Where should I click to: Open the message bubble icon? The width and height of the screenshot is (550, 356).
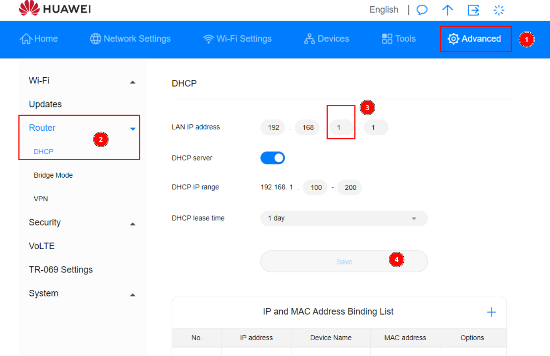pyautogui.click(x=422, y=10)
